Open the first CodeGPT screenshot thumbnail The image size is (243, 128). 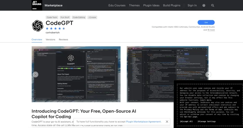(x=76, y=74)
